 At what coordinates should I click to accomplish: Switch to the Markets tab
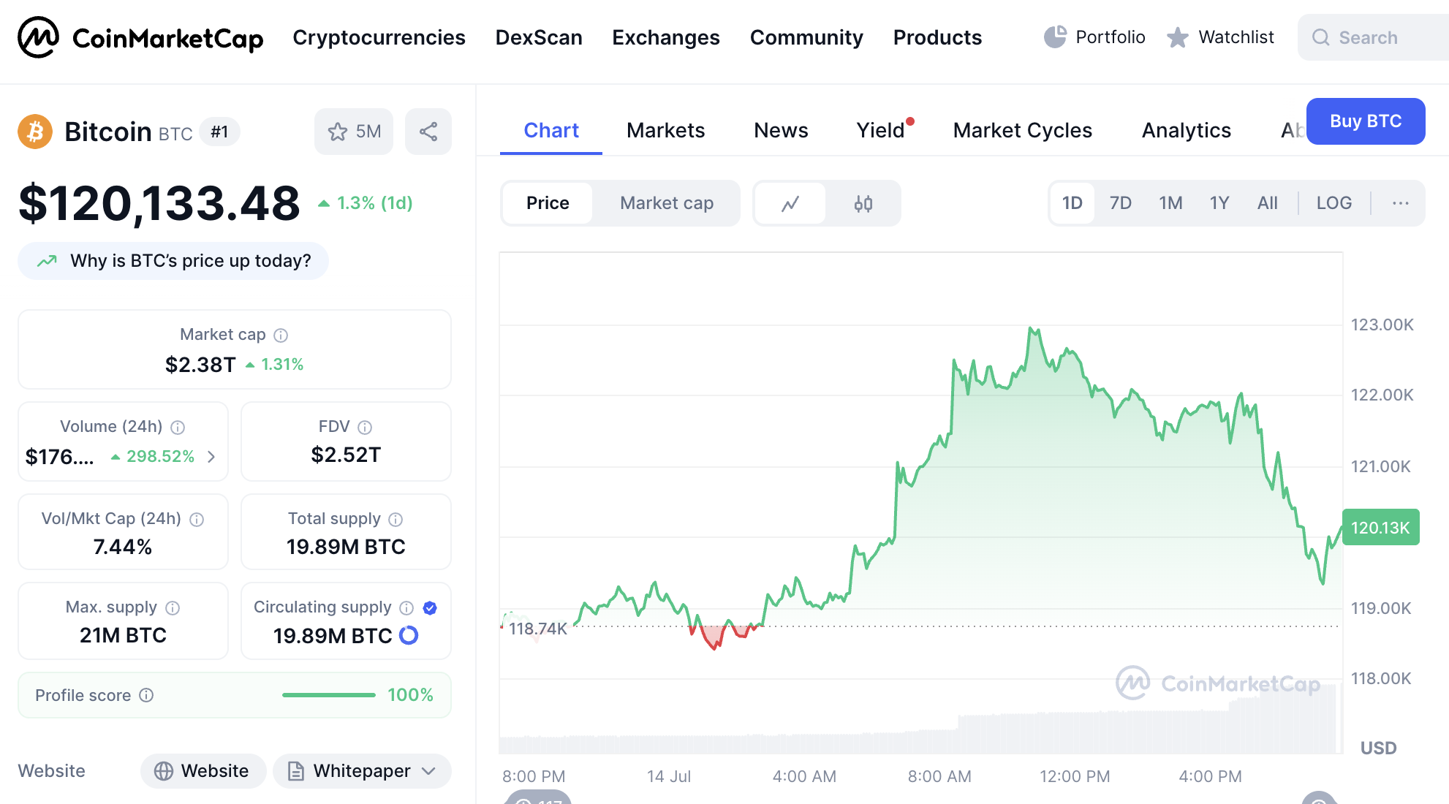665,130
